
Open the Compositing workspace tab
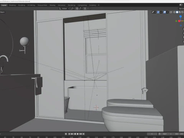pyautogui.click(x=82, y=5)
